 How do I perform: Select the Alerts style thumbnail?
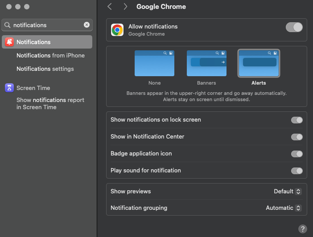(259, 63)
